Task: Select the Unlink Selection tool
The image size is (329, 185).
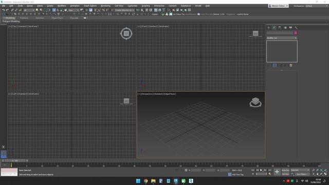Action: coord(16,10)
